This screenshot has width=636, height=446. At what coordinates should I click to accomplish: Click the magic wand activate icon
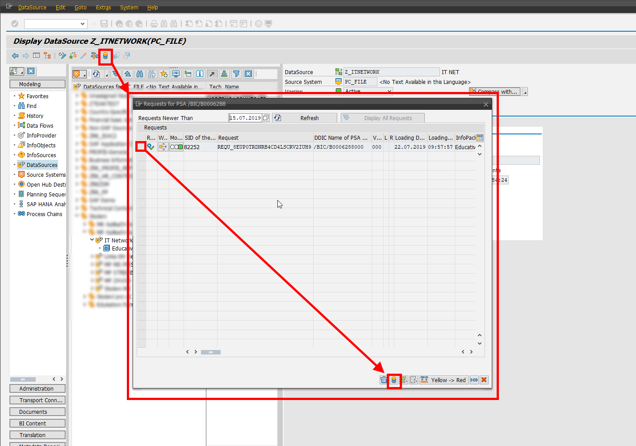[x=84, y=56]
